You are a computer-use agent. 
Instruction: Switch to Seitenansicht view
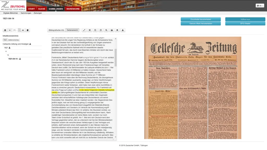72,30
